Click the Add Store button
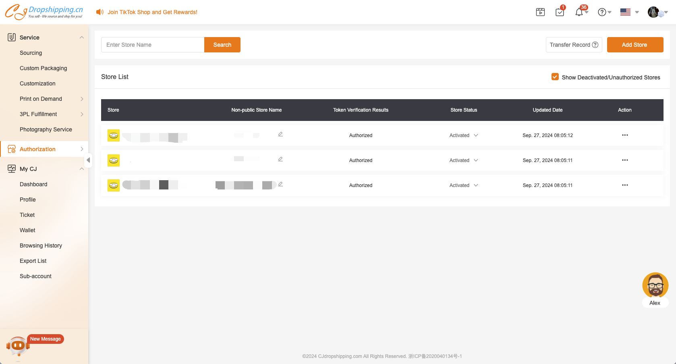Image resolution: width=676 pixels, height=364 pixels. click(x=635, y=45)
